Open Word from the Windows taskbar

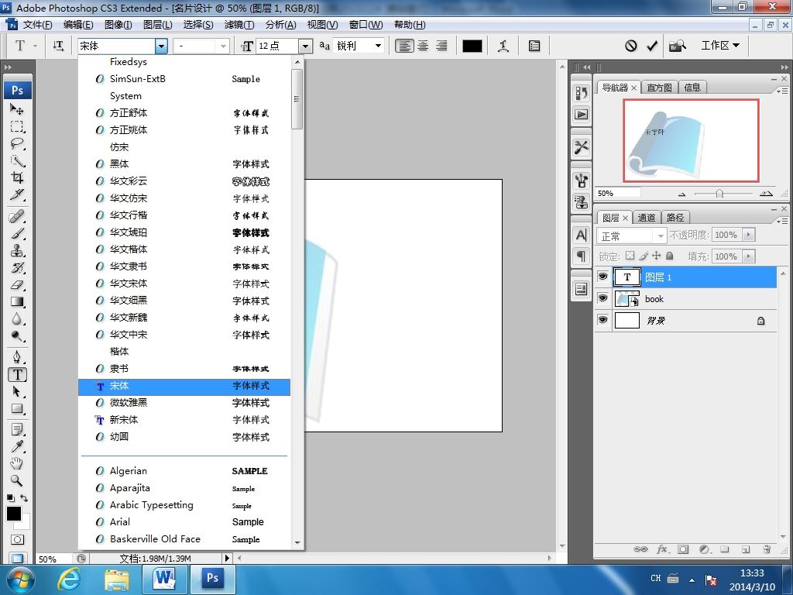click(x=164, y=580)
